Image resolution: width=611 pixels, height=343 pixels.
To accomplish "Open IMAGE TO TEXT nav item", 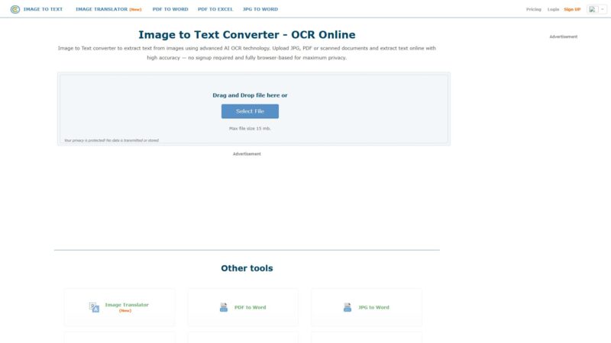I will click(43, 9).
